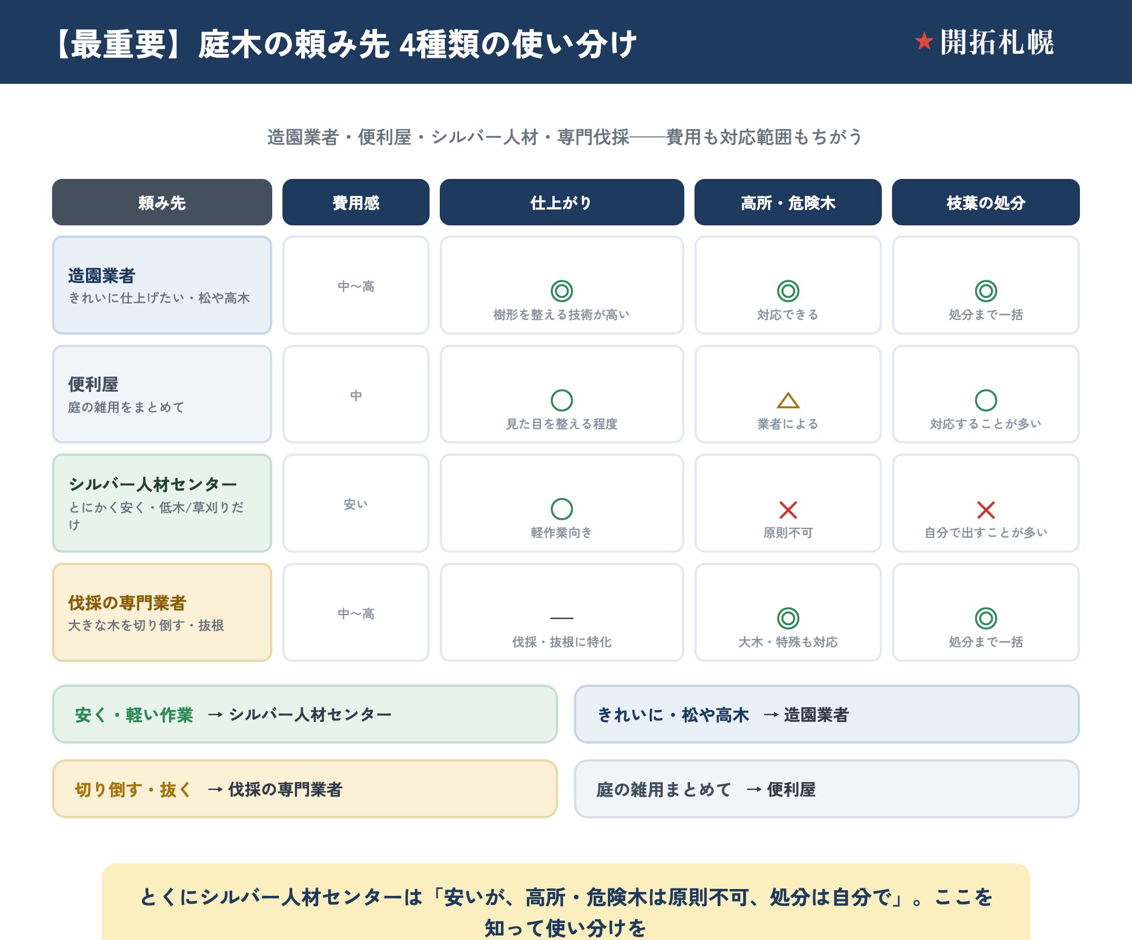Select the 費用感 column header
This screenshot has height=940, width=1132.
point(355,202)
